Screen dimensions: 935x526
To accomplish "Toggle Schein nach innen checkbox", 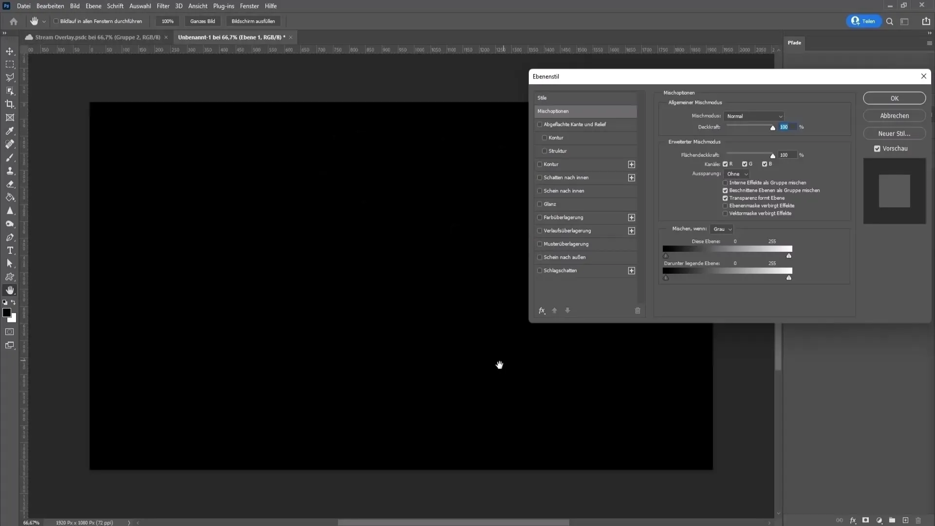I will [x=541, y=191].
